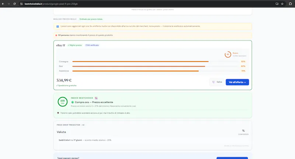
Task: Click the 100 Indice BestChoice score circle
Action: click(62, 102)
